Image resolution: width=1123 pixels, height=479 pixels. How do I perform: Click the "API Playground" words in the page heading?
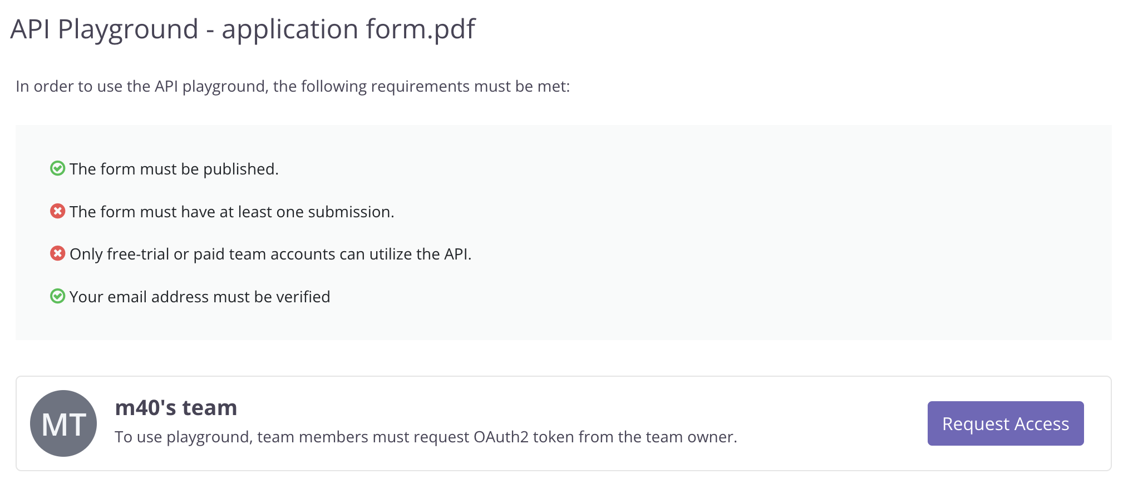[104, 29]
